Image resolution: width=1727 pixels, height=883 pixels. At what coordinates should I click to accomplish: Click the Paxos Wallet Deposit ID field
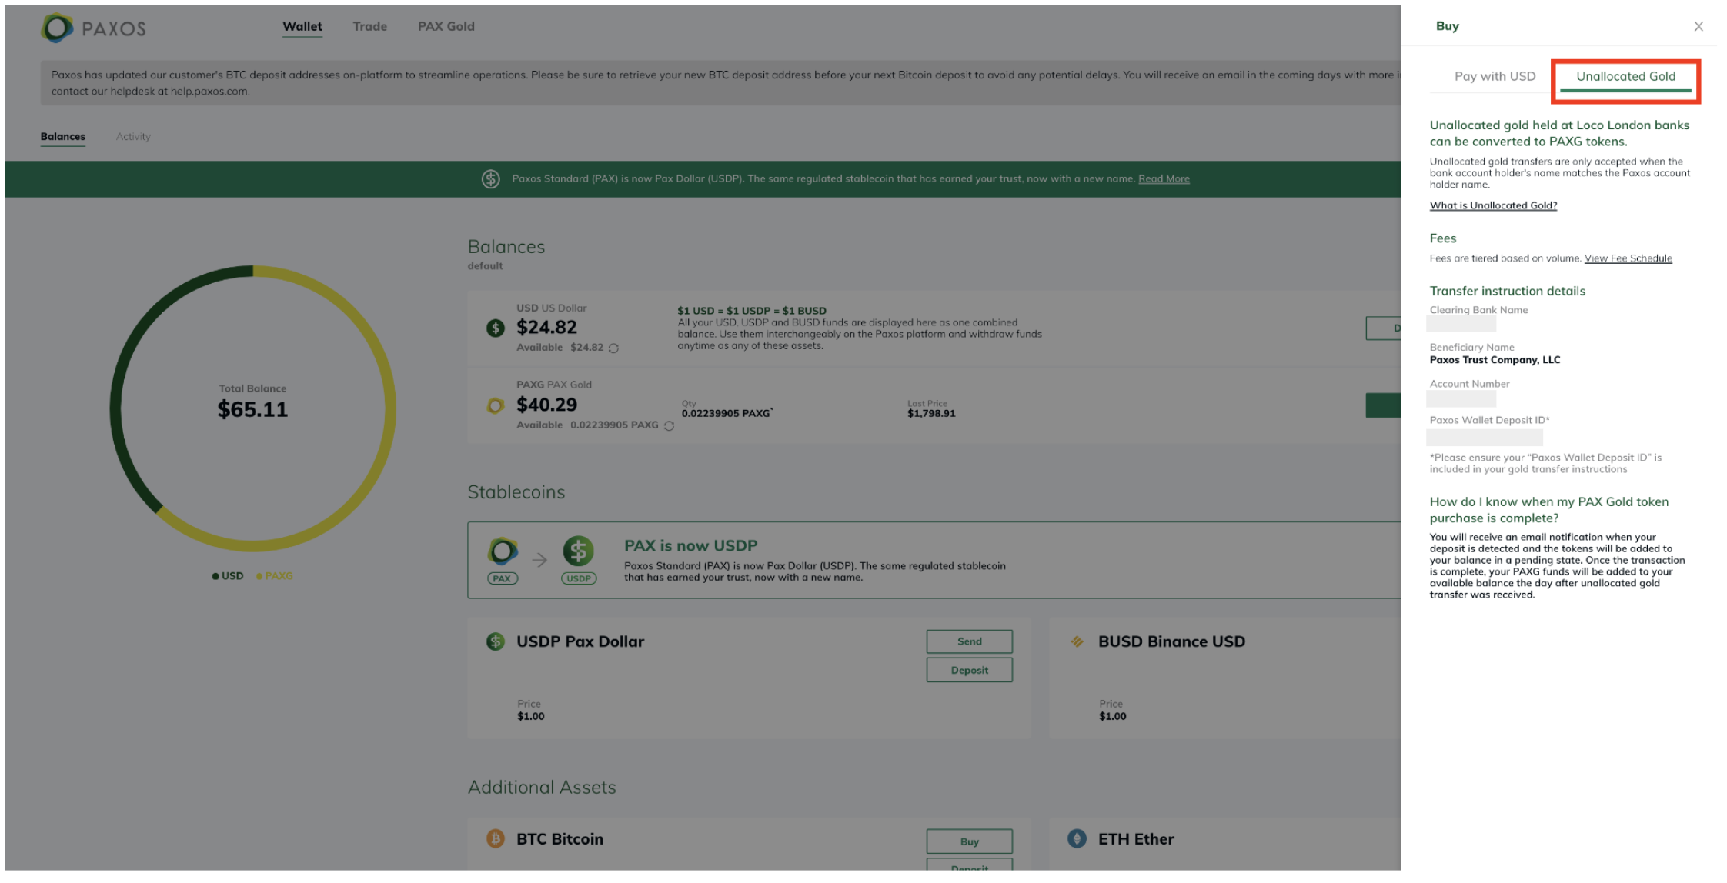pos(1484,438)
